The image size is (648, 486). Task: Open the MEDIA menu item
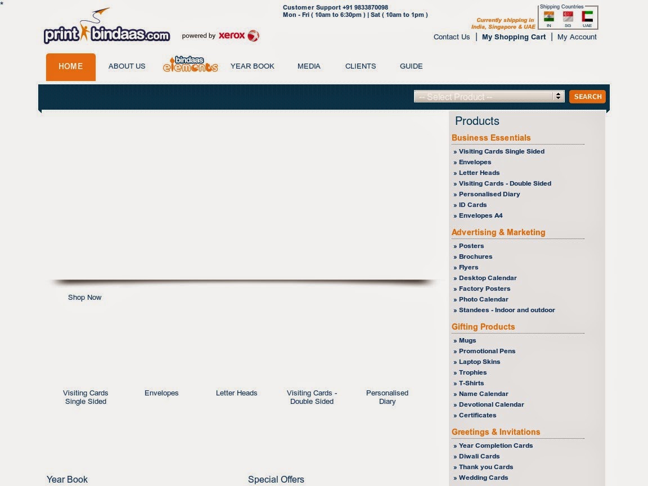(x=309, y=66)
